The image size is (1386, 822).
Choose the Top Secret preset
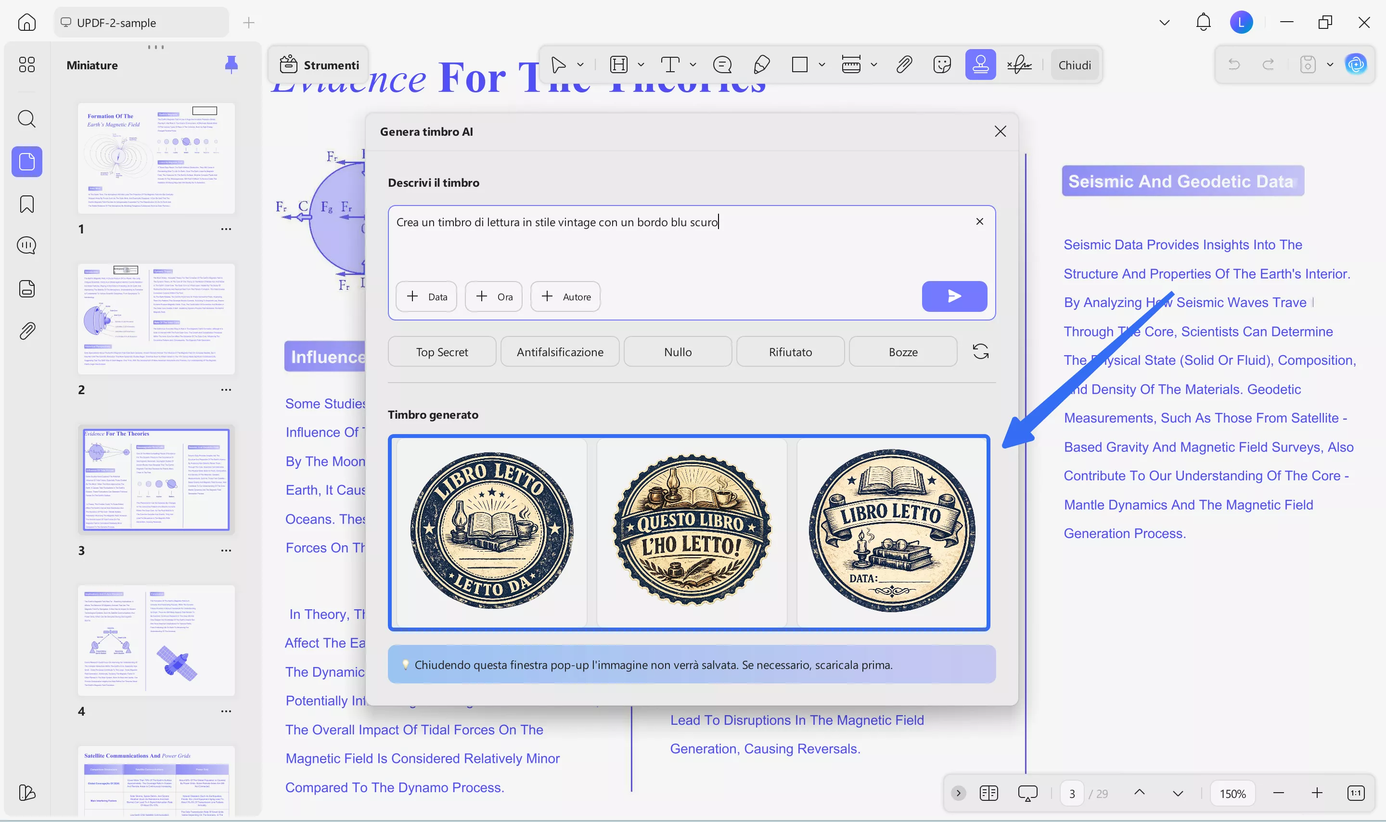[x=441, y=352]
